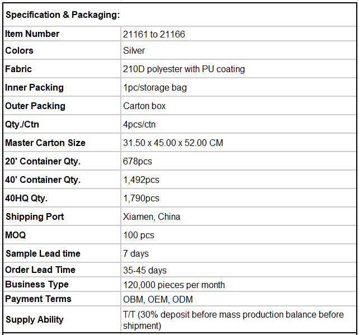Click the 40HQ Qty. label cell
This screenshot has width=359, height=335.
(x=62, y=198)
